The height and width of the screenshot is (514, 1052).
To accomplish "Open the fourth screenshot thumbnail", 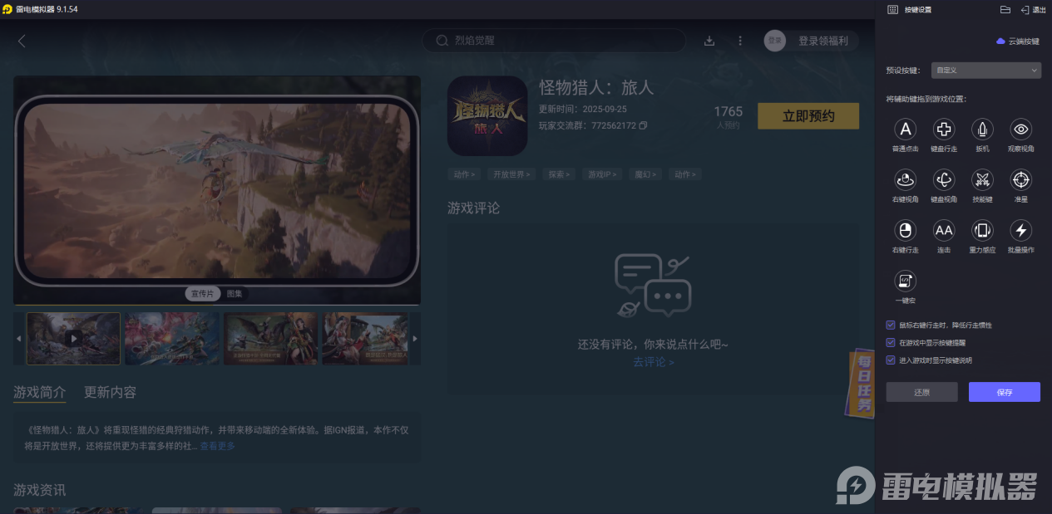I will pyautogui.click(x=366, y=338).
